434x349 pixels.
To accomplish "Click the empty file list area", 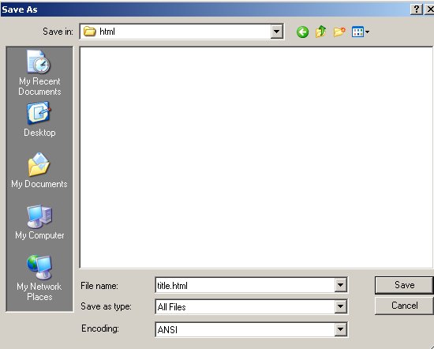I will click(x=256, y=157).
